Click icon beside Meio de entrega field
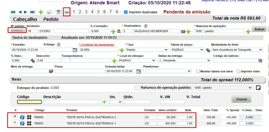The height and width of the screenshot is (132, 269). [x=51, y=71]
